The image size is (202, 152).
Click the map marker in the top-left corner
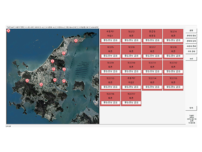pyautogui.click(x=8, y=31)
